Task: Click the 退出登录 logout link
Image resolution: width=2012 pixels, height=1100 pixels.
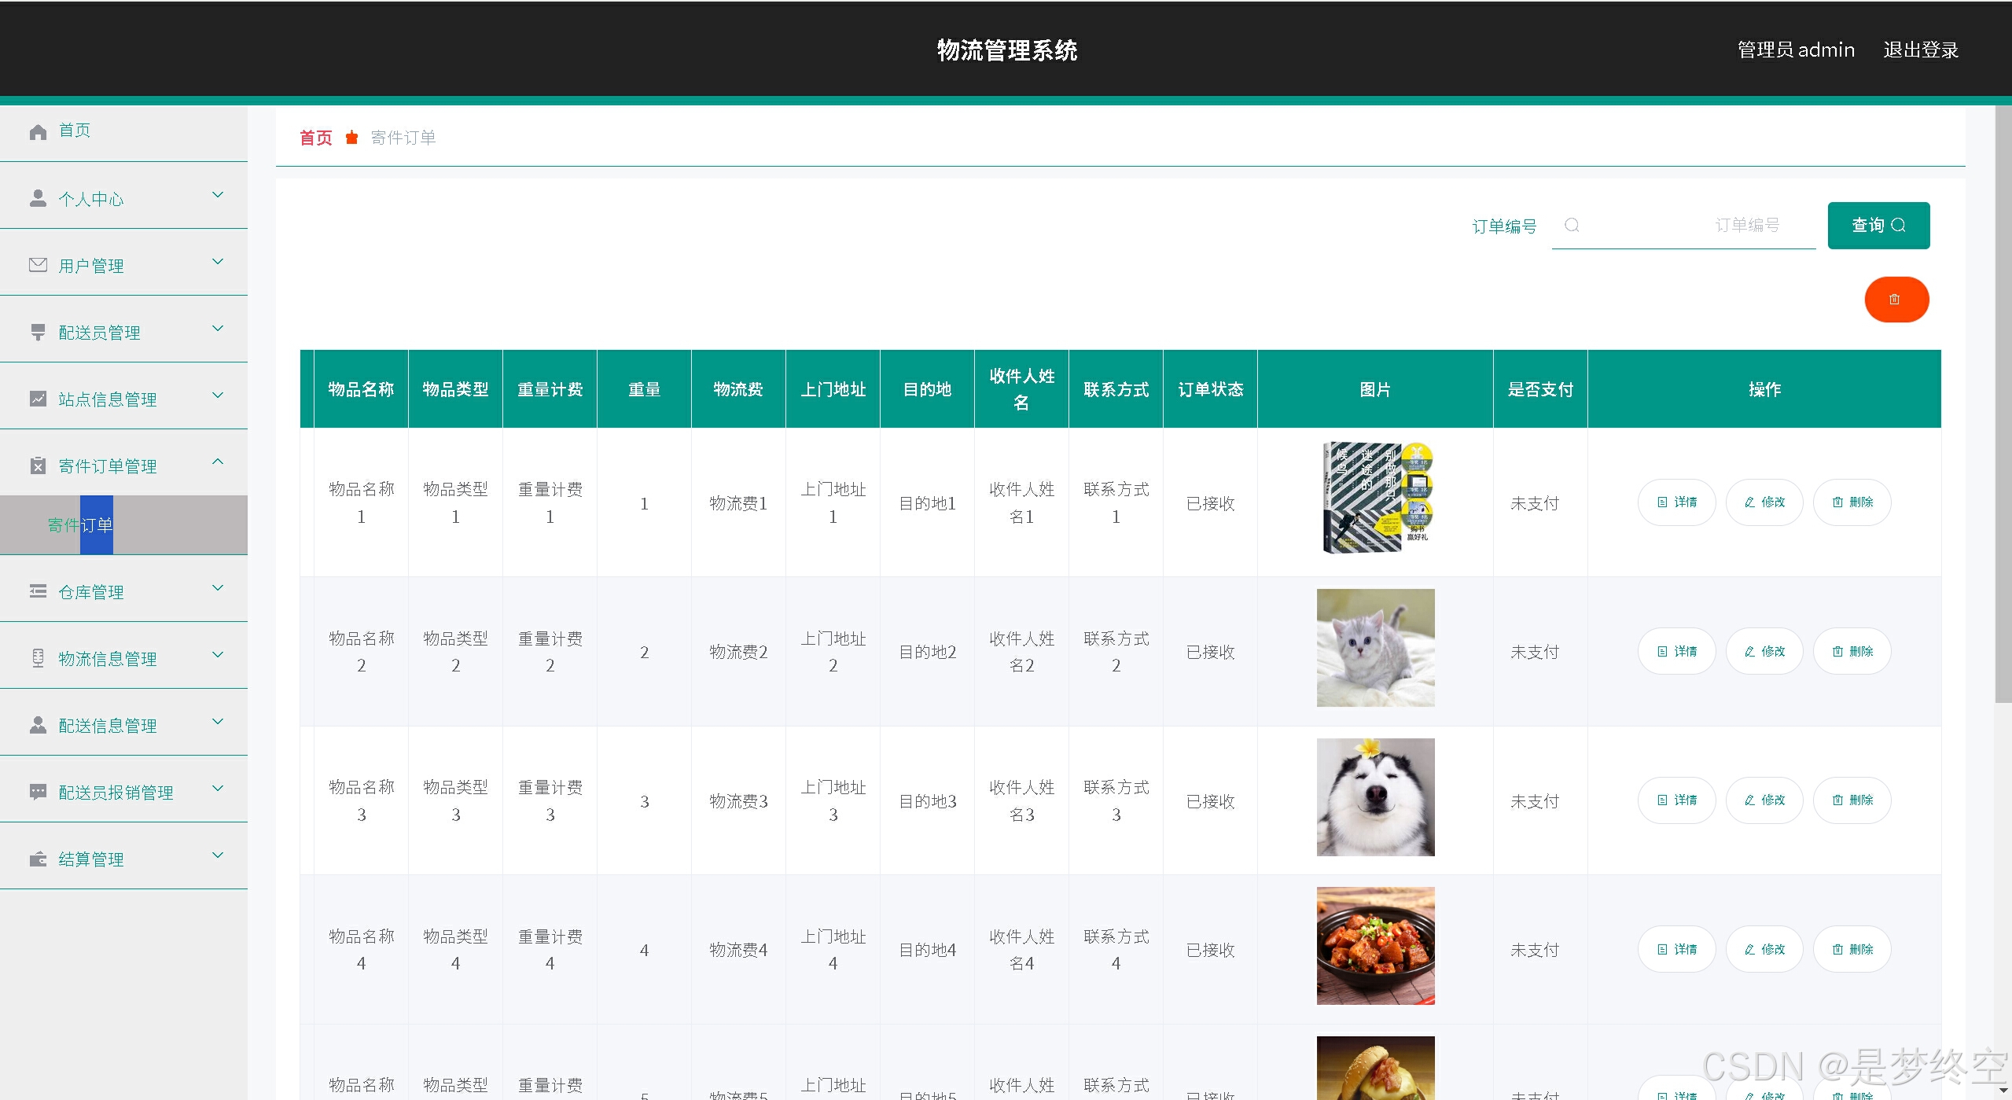Action: [1920, 50]
